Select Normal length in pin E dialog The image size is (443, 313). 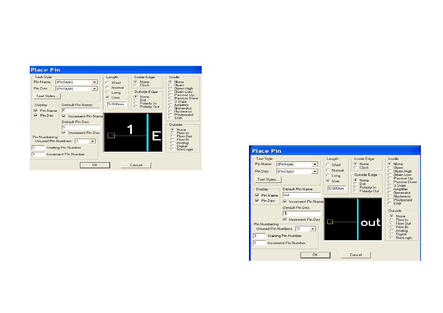pos(107,88)
